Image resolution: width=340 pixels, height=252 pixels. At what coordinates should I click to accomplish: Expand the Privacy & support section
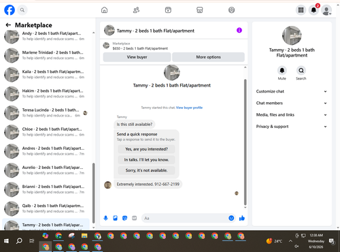click(x=292, y=127)
